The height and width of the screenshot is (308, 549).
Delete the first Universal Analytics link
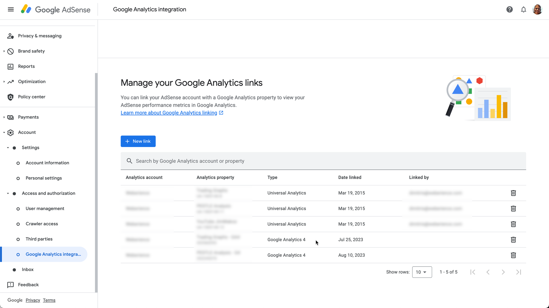pyautogui.click(x=513, y=193)
